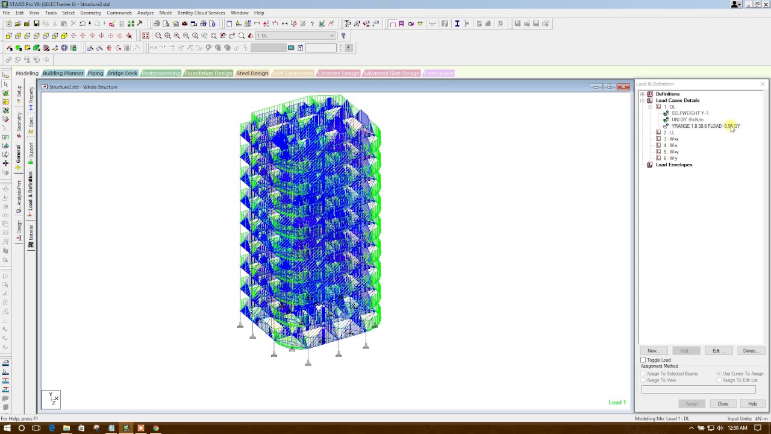
Task: Click the Save file toolbar icon
Action: tap(37, 24)
